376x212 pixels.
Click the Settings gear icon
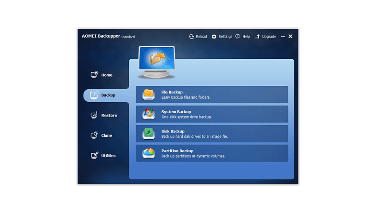214,37
